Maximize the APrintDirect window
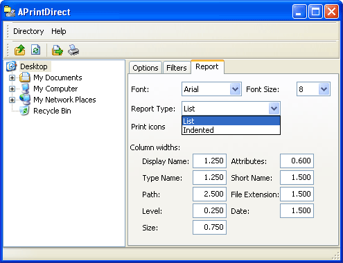Screen dimensions: 343x263 tap(315, 12)
